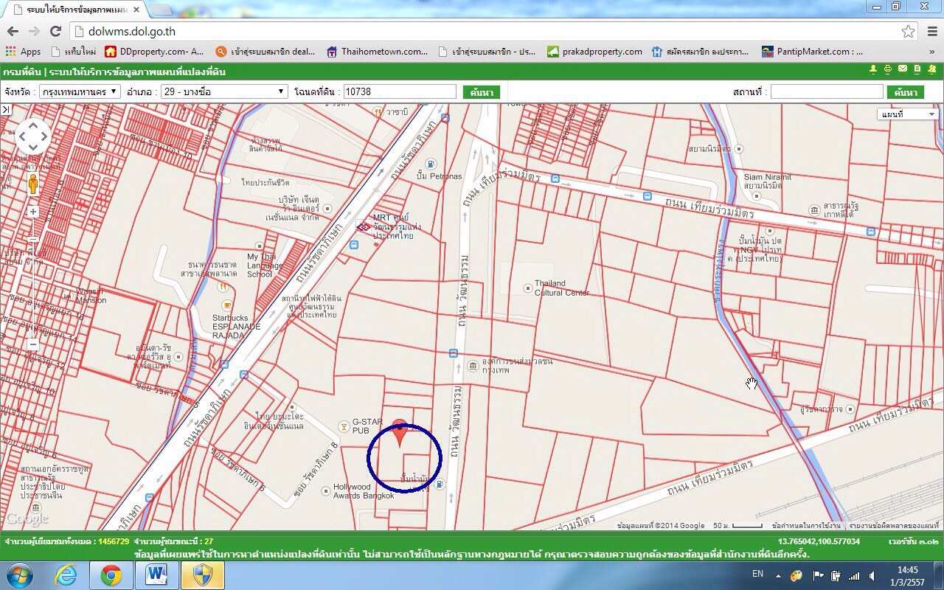Collapse the side panel with the >| icon

(6, 109)
